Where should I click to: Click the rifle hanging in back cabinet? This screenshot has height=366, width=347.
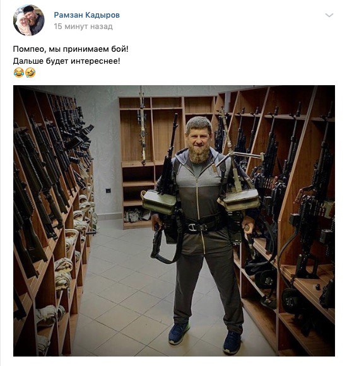pyautogui.click(x=142, y=126)
